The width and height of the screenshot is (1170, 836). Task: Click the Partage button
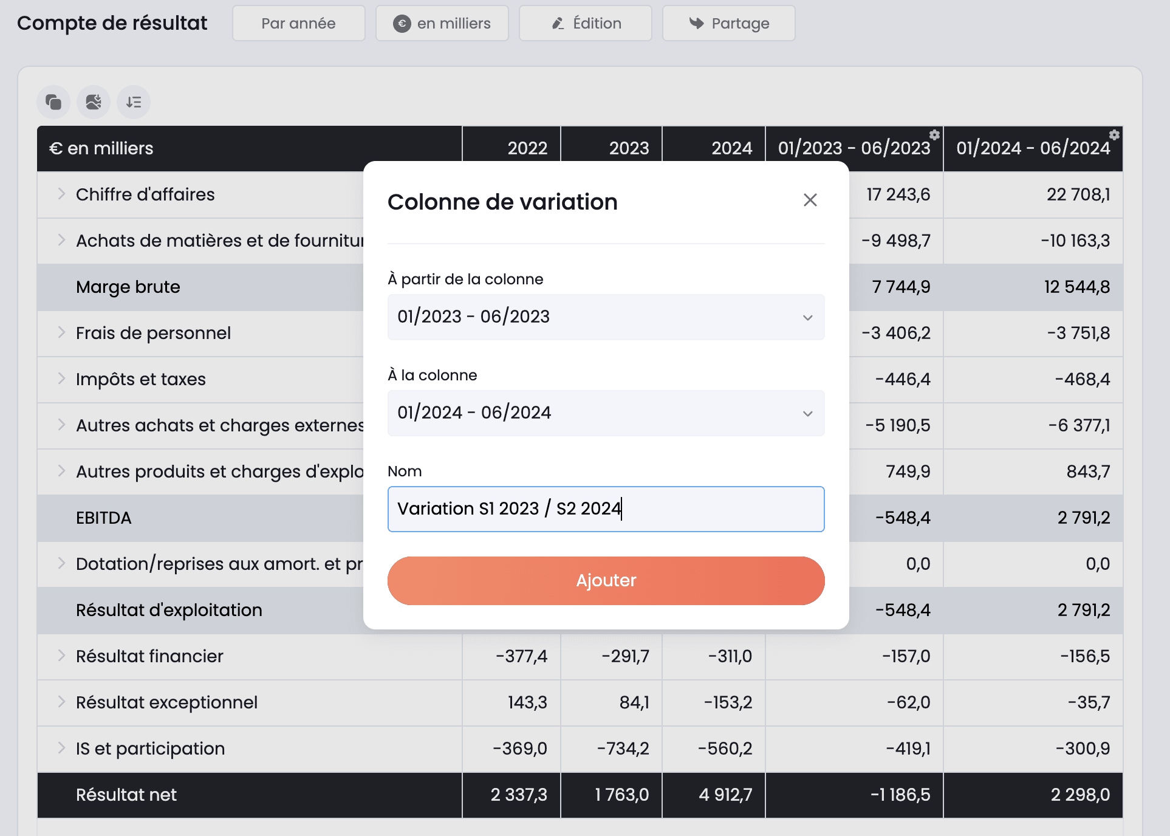[x=729, y=24]
